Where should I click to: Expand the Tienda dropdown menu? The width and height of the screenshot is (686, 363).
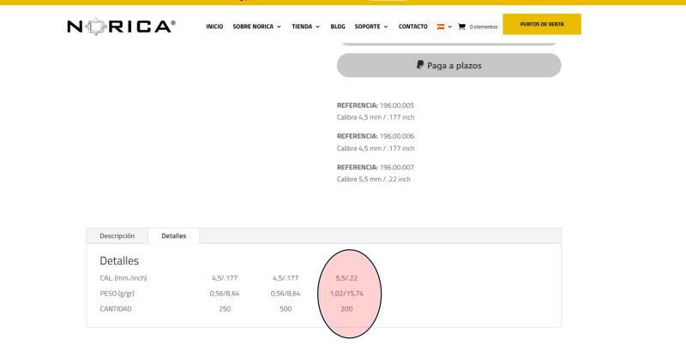(306, 27)
